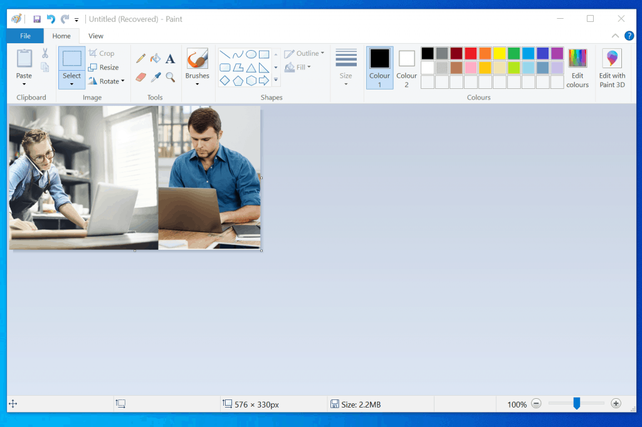Screen dimensions: 642x427
Task: Select the Hexagon shape
Action: pyautogui.click(x=251, y=81)
